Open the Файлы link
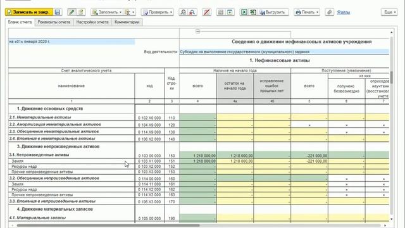The image size is (405, 228). (343, 12)
